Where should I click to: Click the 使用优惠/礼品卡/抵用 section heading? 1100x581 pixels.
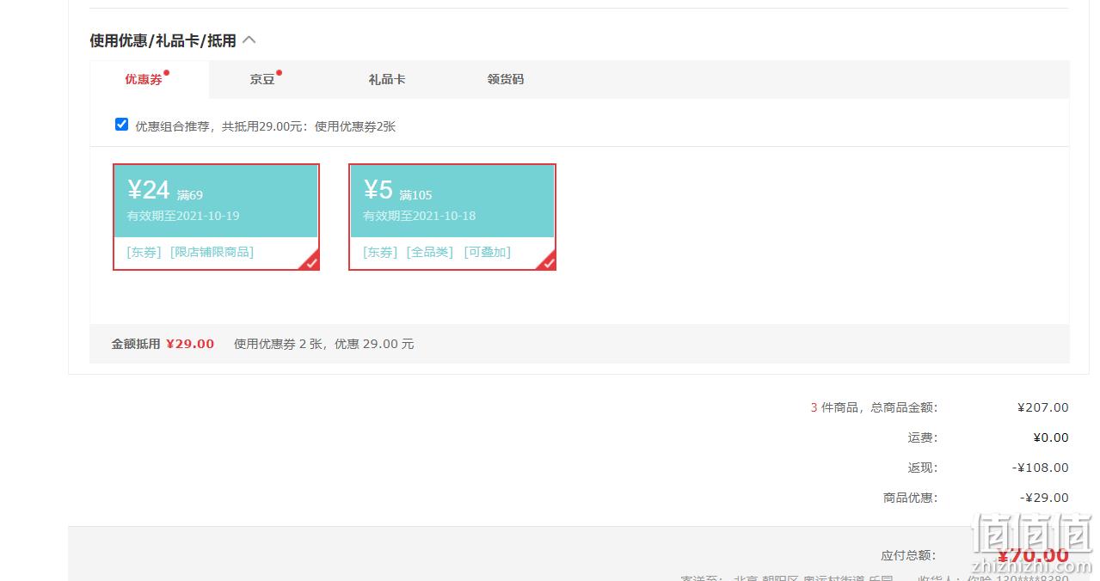click(163, 40)
